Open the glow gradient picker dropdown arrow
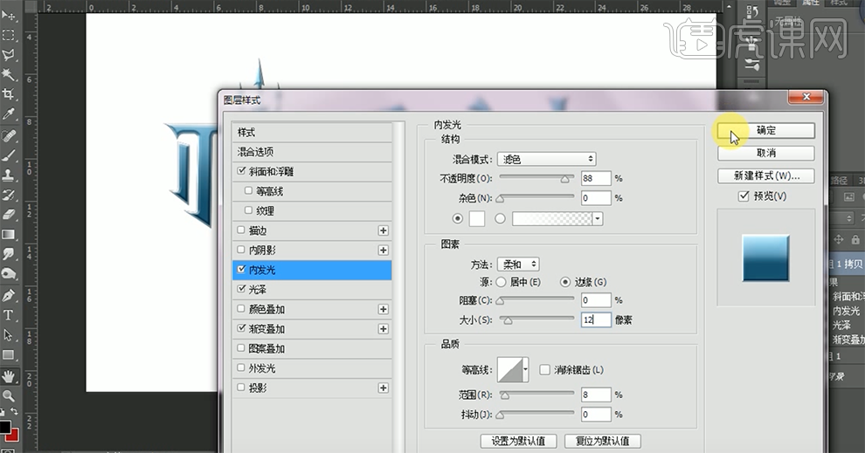Screen dimensions: 865x453 tap(598, 219)
